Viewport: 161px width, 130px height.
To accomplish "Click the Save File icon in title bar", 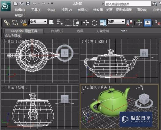I will pyautogui.click(x=28, y=4).
